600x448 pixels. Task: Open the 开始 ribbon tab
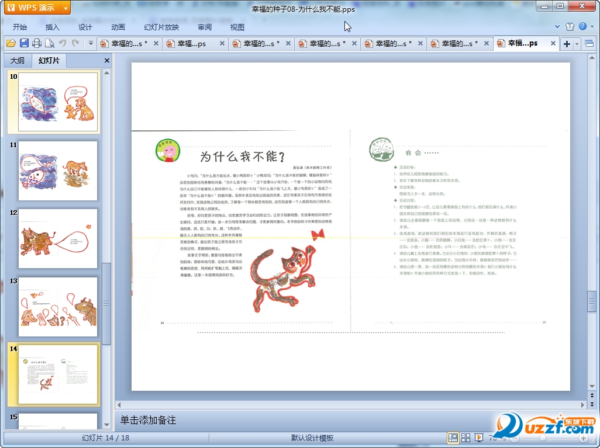[x=19, y=27]
